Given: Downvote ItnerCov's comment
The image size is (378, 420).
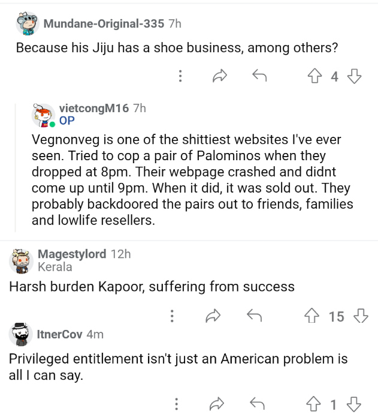Looking at the screenshot, I should pos(355,404).
